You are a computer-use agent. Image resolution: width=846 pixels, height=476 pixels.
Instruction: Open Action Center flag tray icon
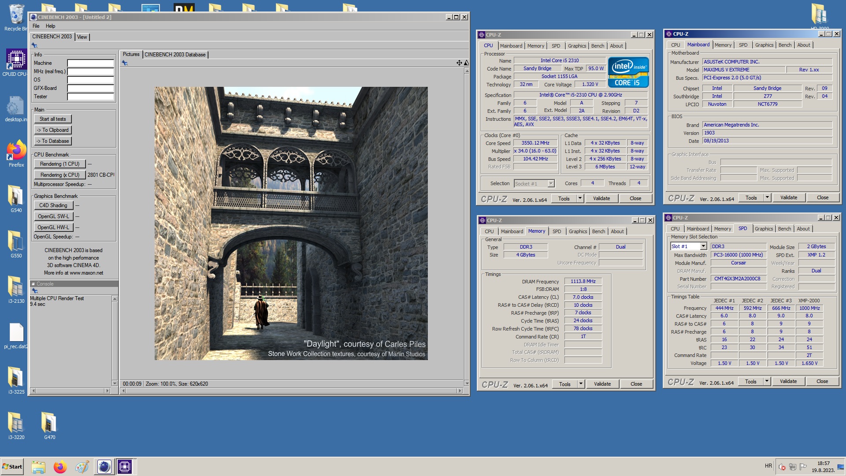point(803,467)
